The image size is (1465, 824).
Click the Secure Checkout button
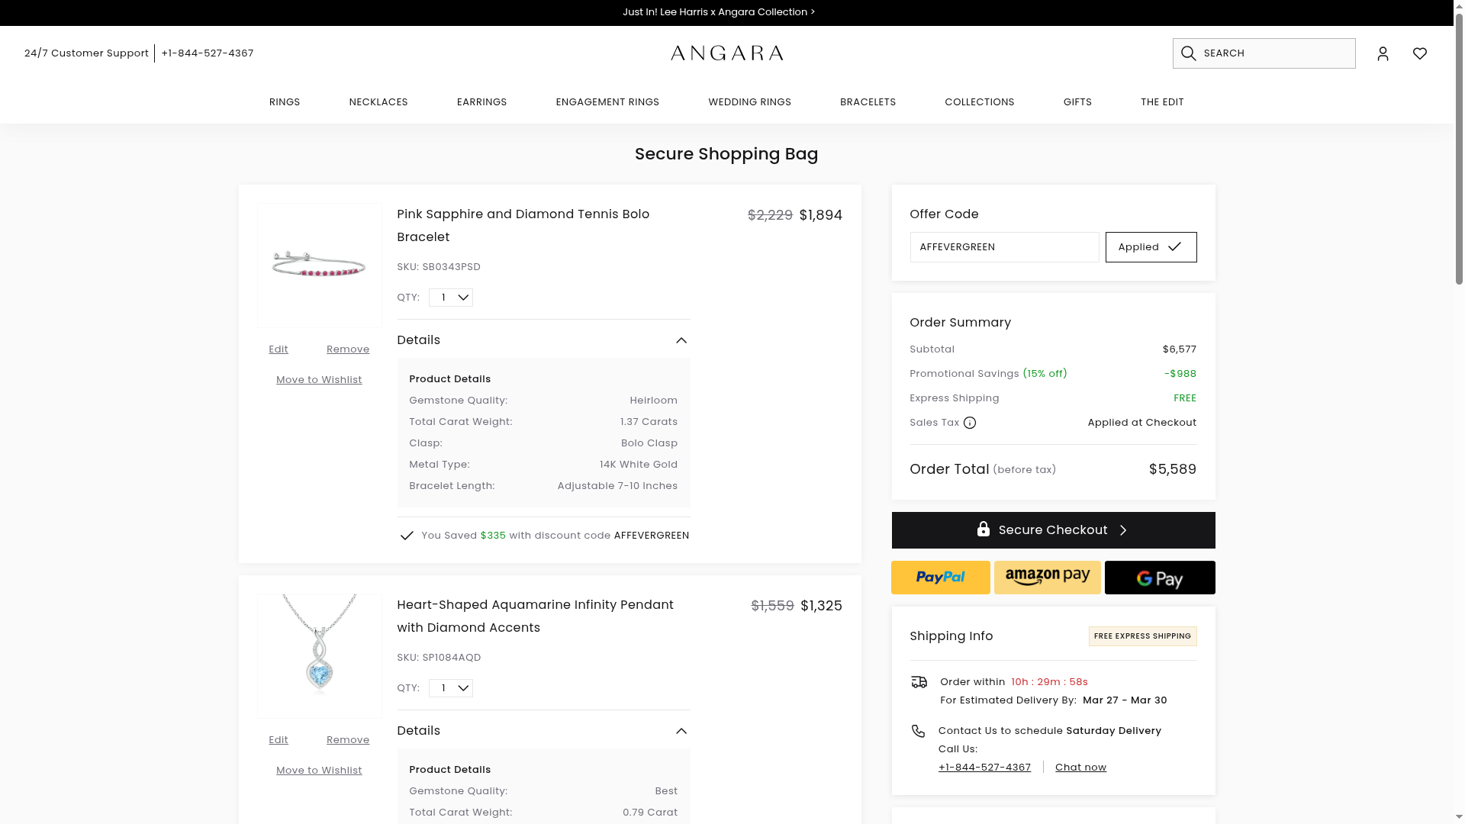click(1052, 530)
